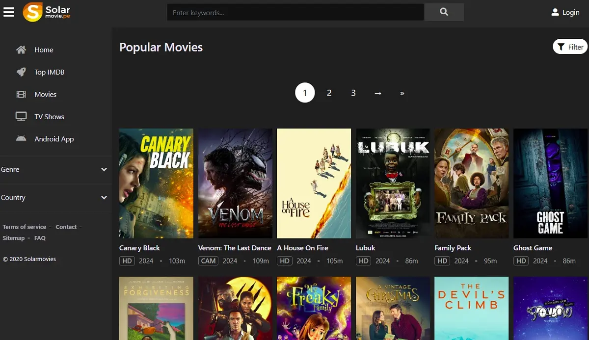The image size is (589, 340).
Task: Jump to last page double-arrow
Action: [402, 93]
